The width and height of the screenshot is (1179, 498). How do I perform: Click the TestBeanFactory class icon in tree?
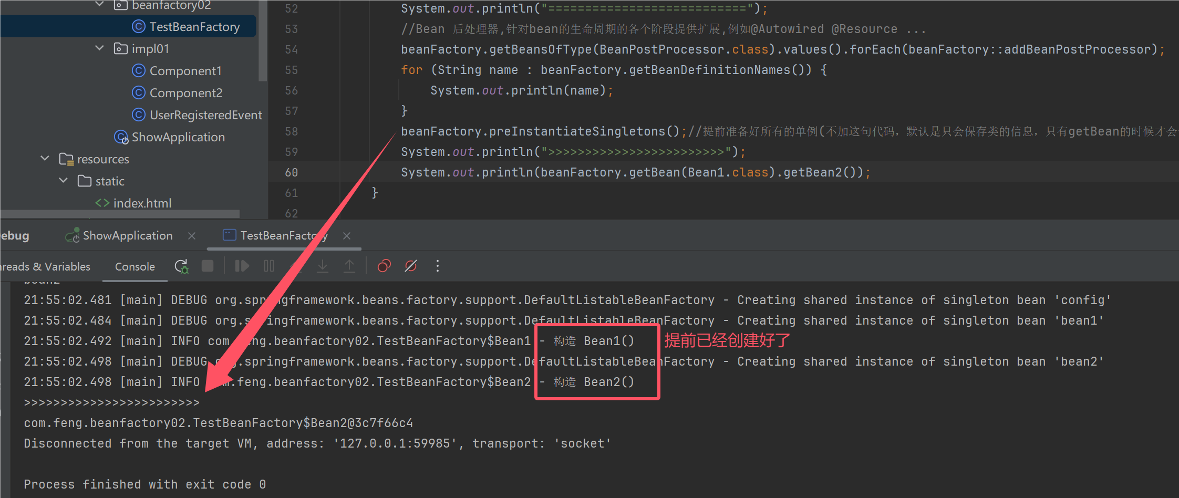[x=138, y=27]
